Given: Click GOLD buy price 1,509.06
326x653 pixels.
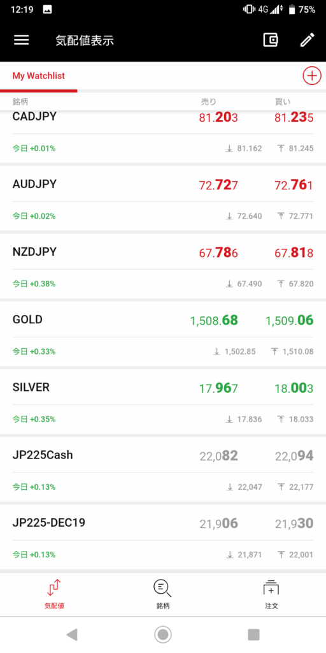Looking at the screenshot, I should (290, 320).
